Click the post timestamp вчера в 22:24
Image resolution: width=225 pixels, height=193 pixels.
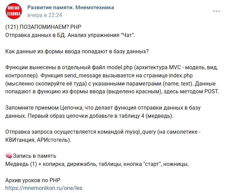(45, 15)
